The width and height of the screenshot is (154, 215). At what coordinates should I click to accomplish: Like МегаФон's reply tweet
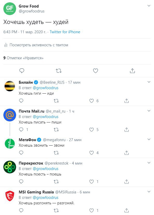(91, 153)
